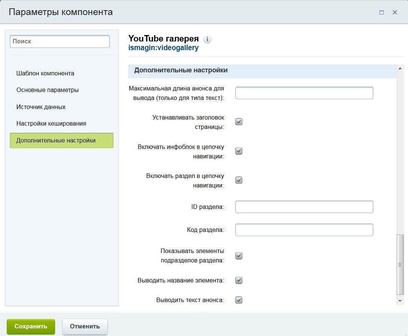Toggle Включать раздел в цепочку навигации checkbox
The width and height of the screenshot is (408, 336).
[x=239, y=180]
